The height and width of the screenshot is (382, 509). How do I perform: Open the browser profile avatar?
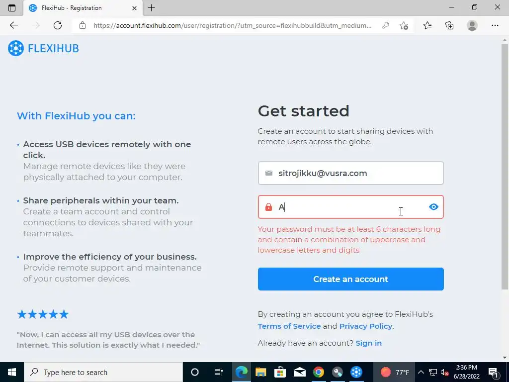point(472,25)
